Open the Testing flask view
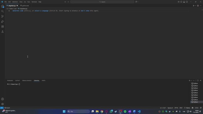Image resolution: width=203 pixels, height=114 pixels. [x=2, y=32]
